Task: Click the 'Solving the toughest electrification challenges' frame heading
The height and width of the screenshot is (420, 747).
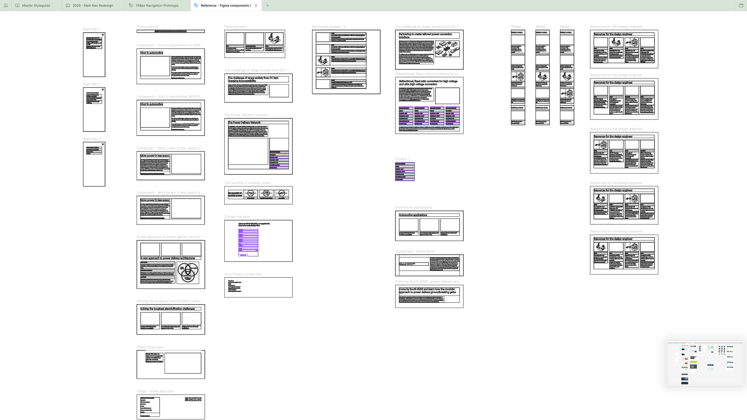Action: 168,309
